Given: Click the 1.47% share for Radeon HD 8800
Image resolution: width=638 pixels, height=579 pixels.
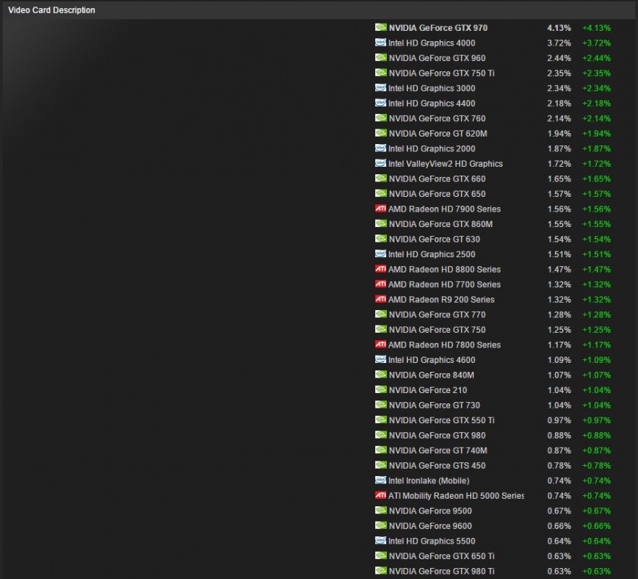Looking at the screenshot, I should [x=559, y=269].
